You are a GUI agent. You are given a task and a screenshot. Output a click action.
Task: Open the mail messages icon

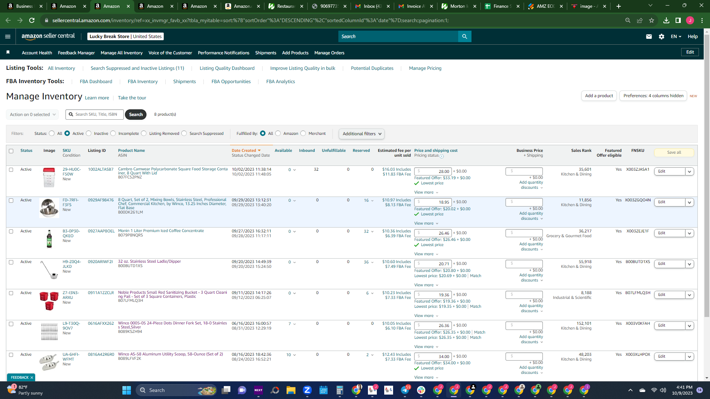point(649,37)
